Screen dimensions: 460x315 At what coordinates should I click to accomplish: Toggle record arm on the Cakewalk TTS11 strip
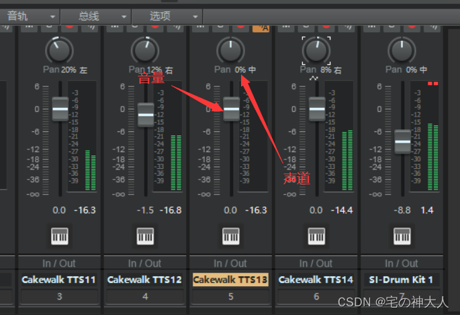tap(70, 27)
